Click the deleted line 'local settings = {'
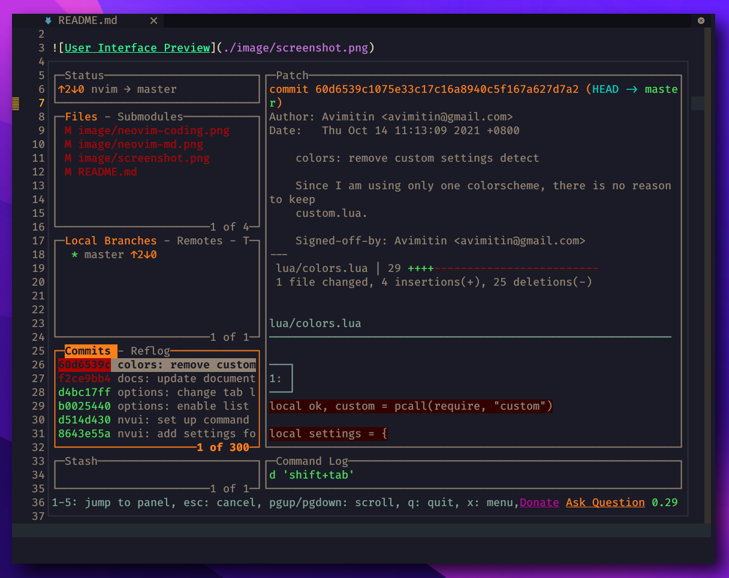The height and width of the screenshot is (578, 729). [329, 434]
